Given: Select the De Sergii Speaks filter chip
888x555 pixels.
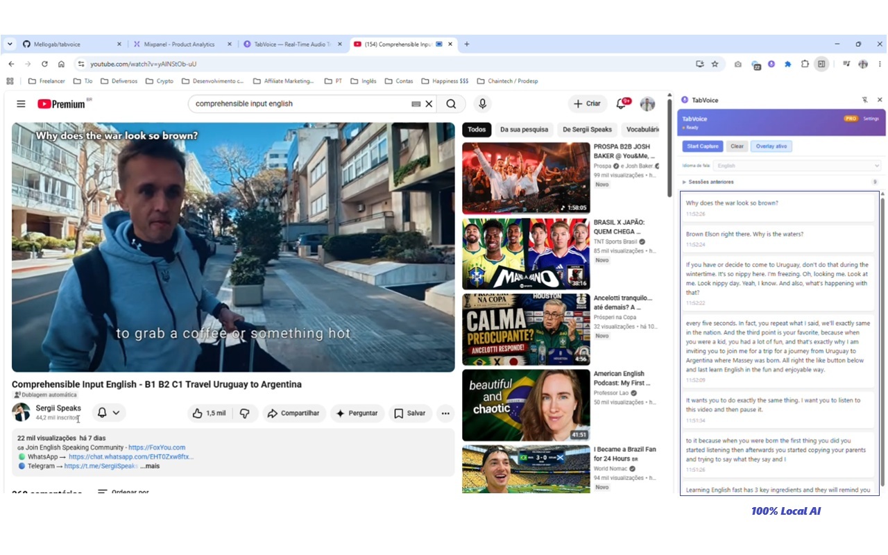Looking at the screenshot, I should 587,129.
